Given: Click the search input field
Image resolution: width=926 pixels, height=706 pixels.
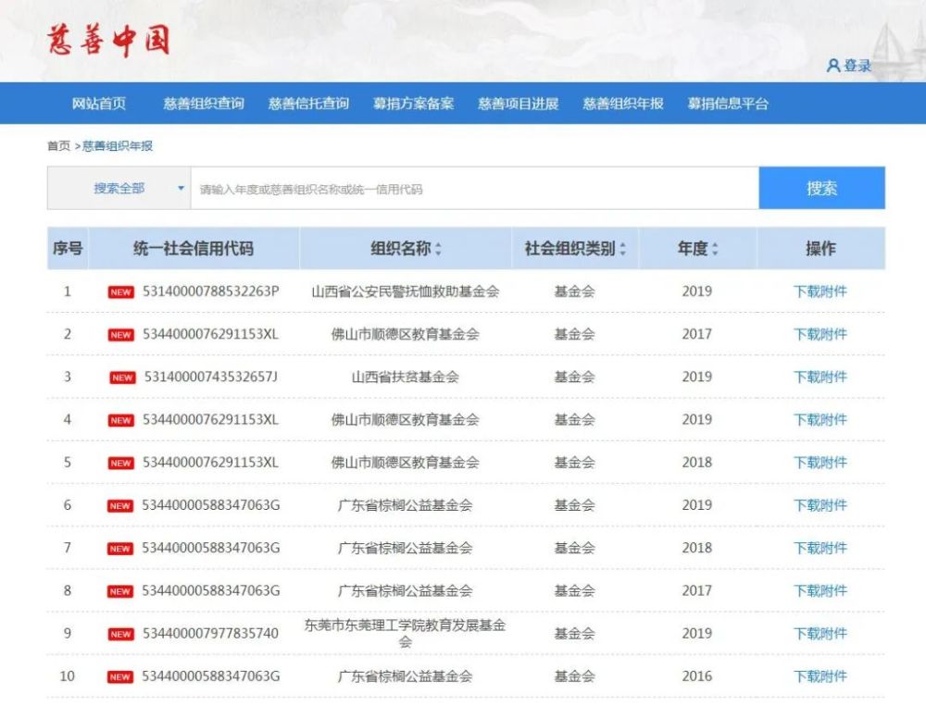Looking at the screenshot, I should click(463, 187).
